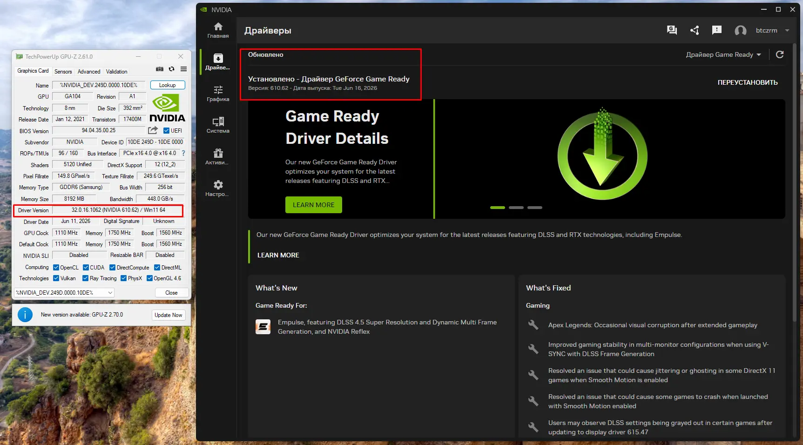The height and width of the screenshot is (445, 803).
Task: Click the BIOS Version field value
Action: (x=99, y=130)
